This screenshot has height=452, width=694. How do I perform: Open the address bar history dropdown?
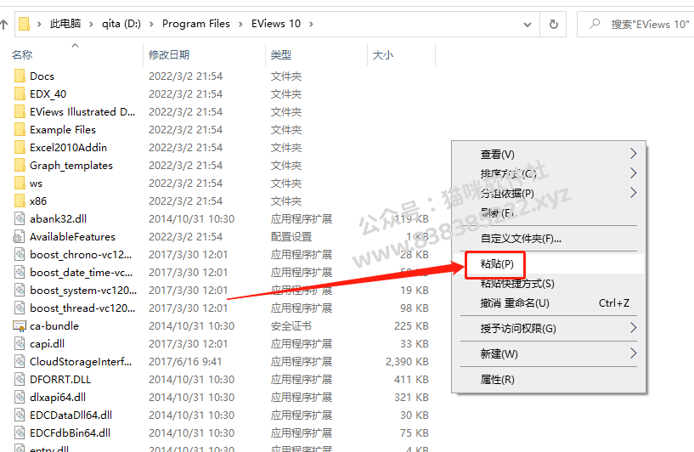point(528,25)
